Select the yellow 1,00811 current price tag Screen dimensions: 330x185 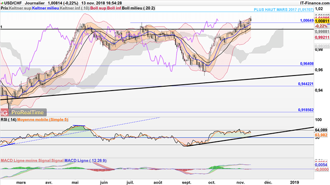(x=322, y=21)
